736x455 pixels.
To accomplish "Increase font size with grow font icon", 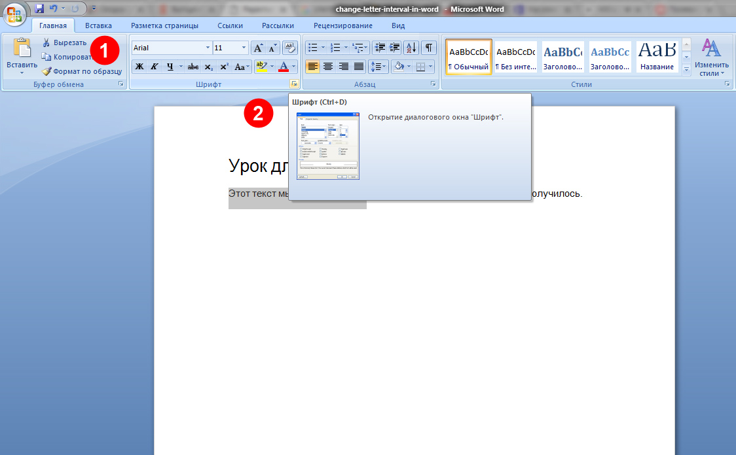I will click(x=258, y=48).
